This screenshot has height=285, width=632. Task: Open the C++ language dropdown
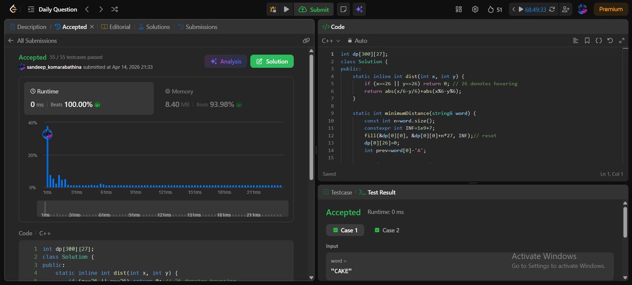click(331, 40)
